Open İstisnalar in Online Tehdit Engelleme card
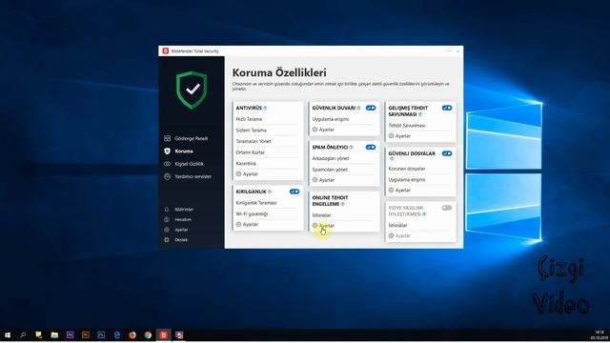 pyautogui.click(x=322, y=215)
